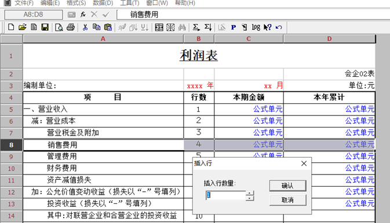Click the grayed sort pages icon
Viewport: 390px width, 223px height.
point(133,27)
